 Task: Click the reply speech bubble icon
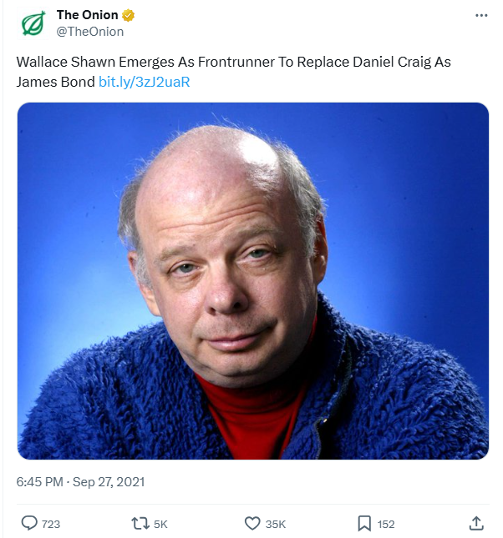point(29,523)
